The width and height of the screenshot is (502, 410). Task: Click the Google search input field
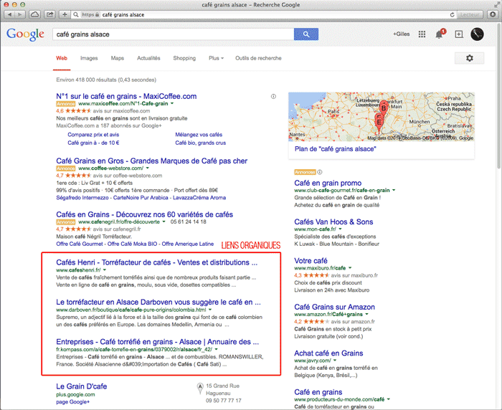(x=174, y=34)
